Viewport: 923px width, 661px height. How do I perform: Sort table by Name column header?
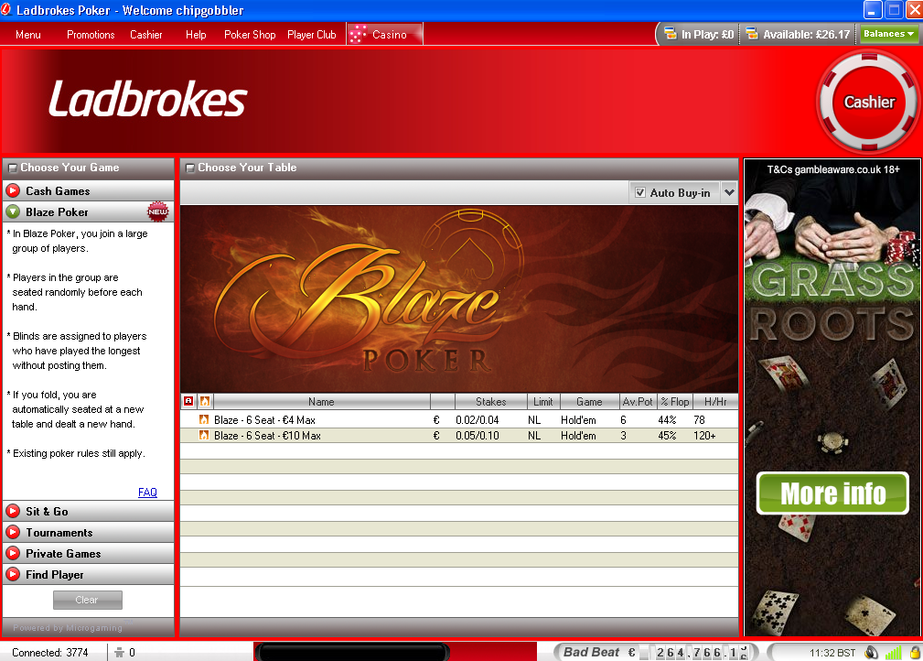(321, 401)
